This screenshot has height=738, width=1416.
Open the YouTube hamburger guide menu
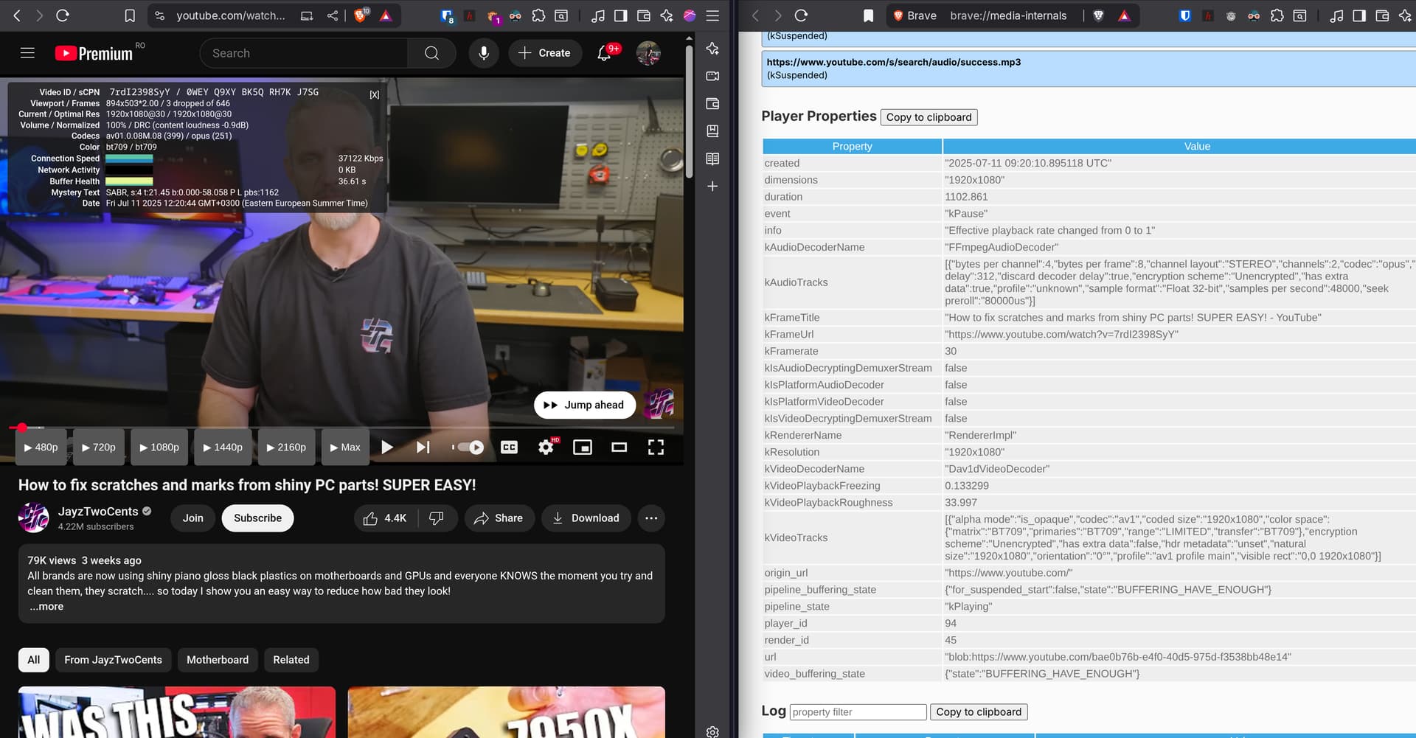pyautogui.click(x=27, y=53)
